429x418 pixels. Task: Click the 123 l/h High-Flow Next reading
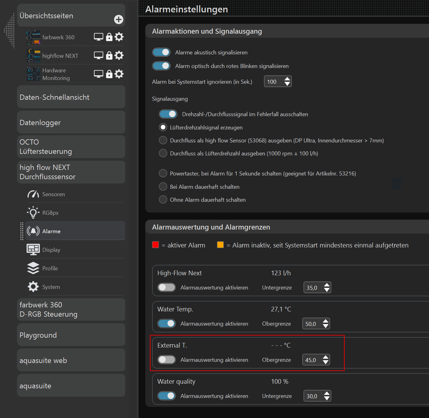[x=281, y=273]
